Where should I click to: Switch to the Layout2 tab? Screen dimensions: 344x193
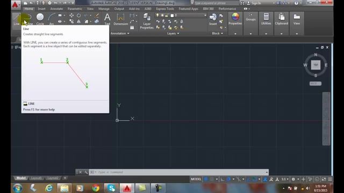53,178
